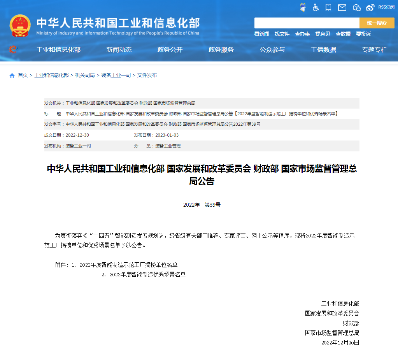The height and width of the screenshot is (353, 398).
Task: Open the 工信数据 menu item
Action: click(324, 50)
